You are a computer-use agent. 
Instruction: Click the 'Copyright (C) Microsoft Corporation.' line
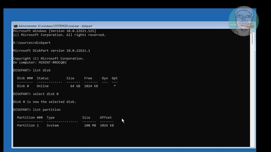(x=49, y=59)
